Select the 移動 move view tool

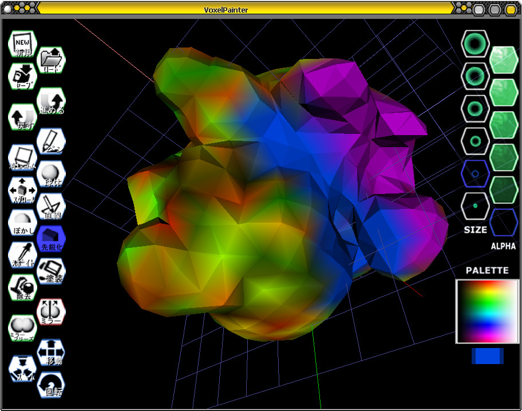tap(52, 353)
